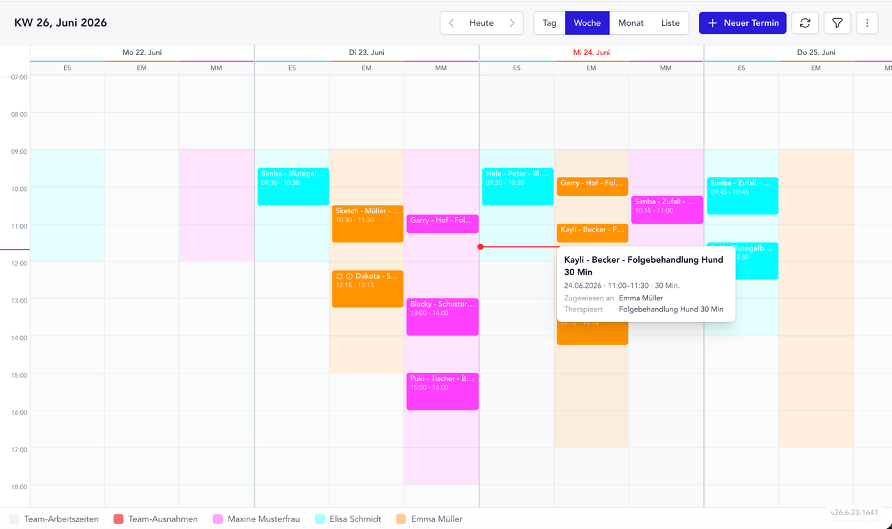Toggle Team-Ausnahmen legend entry
Image resolution: width=892 pixels, height=529 pixels.
pos(155,519)
